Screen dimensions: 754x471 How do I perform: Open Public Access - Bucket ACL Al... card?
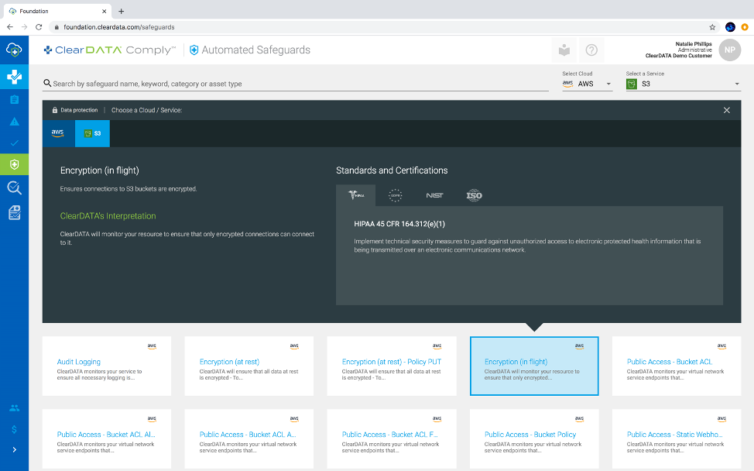107,438
